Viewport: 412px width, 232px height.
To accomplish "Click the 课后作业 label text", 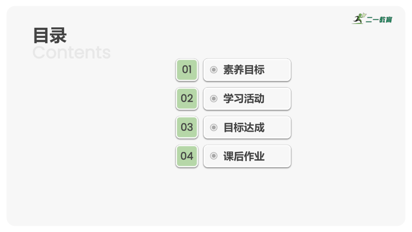I will [x=244, y=156].
